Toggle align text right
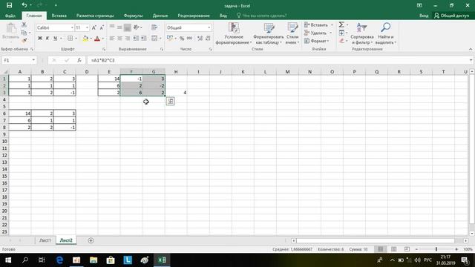The image size is (475, 267). click(127, 39)
